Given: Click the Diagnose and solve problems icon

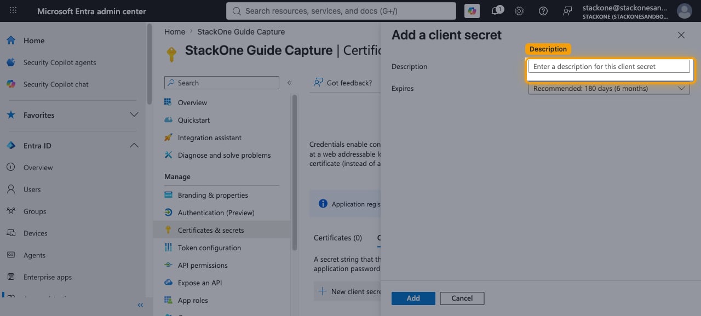Looking at the screenshot, I should click(x=168, y=155).
